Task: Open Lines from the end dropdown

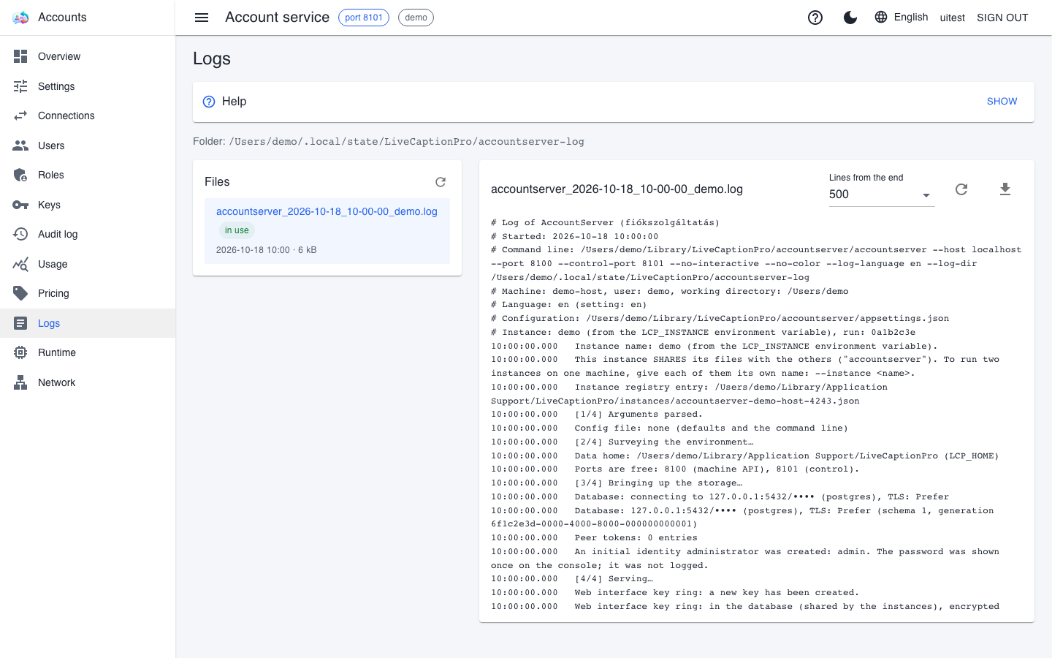Action: (882, 194)
